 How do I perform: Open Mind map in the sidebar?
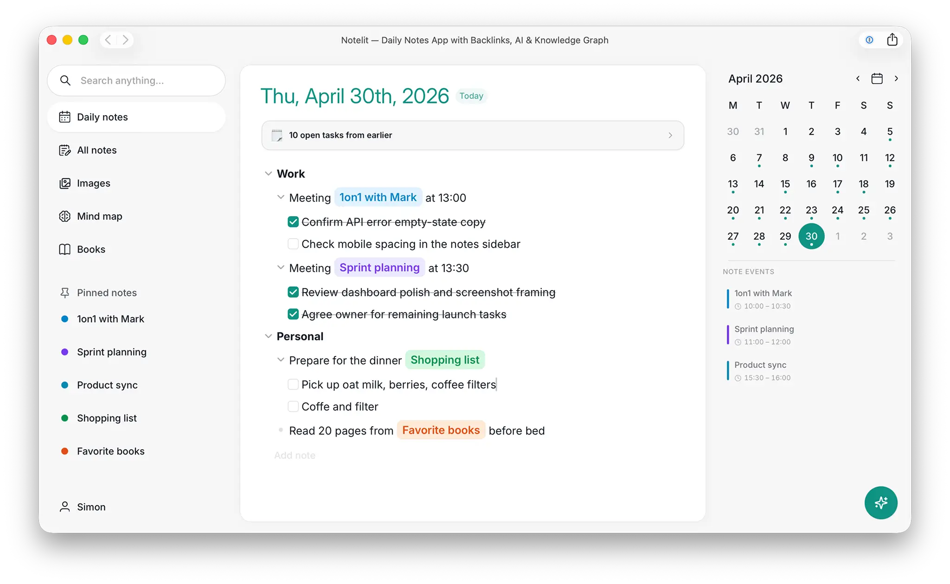point(136,216)
